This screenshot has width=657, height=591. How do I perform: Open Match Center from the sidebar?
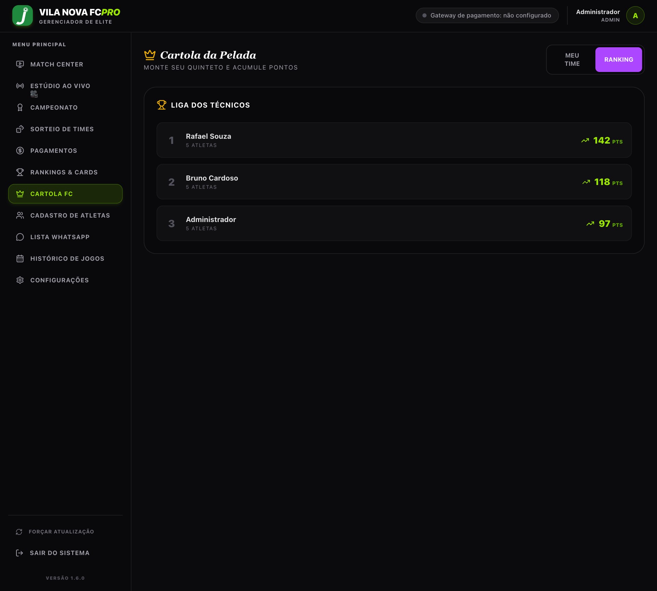(65, 64)
